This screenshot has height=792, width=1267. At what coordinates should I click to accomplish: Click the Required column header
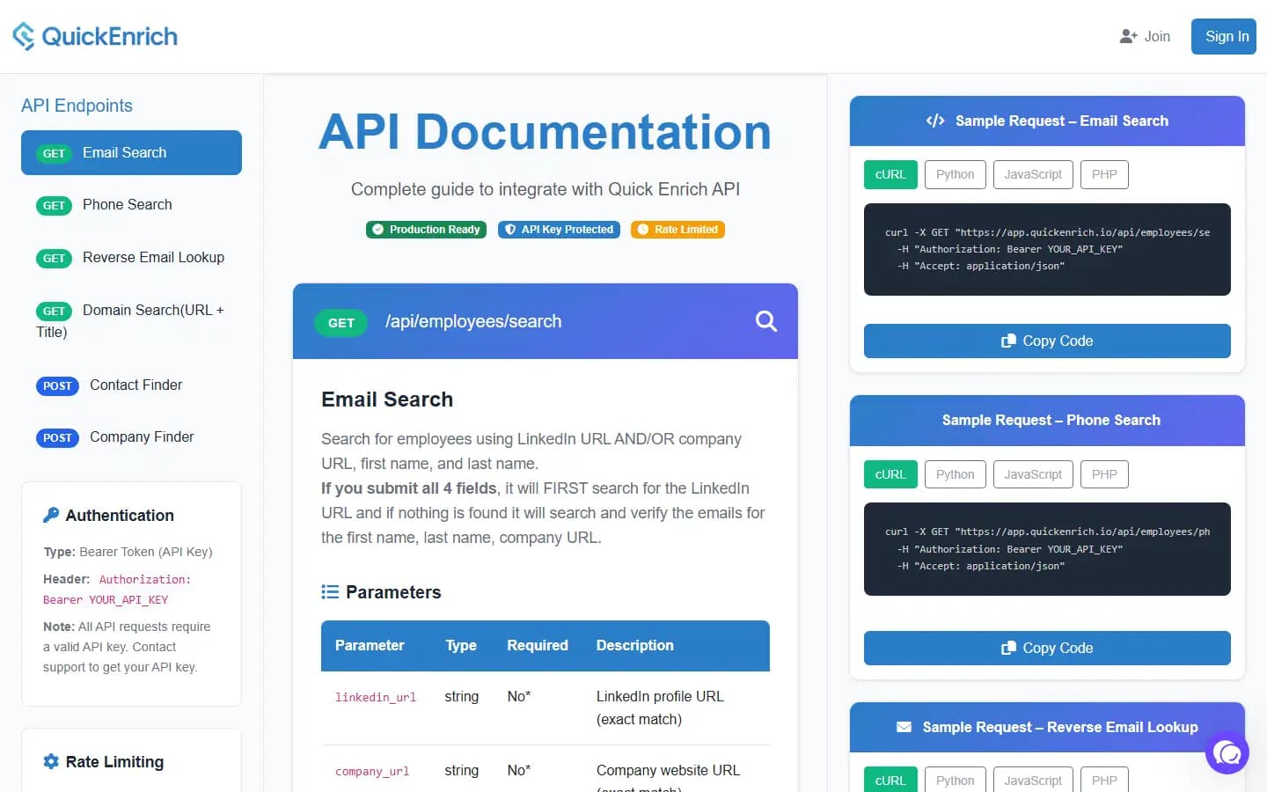[x=538, y=645]
